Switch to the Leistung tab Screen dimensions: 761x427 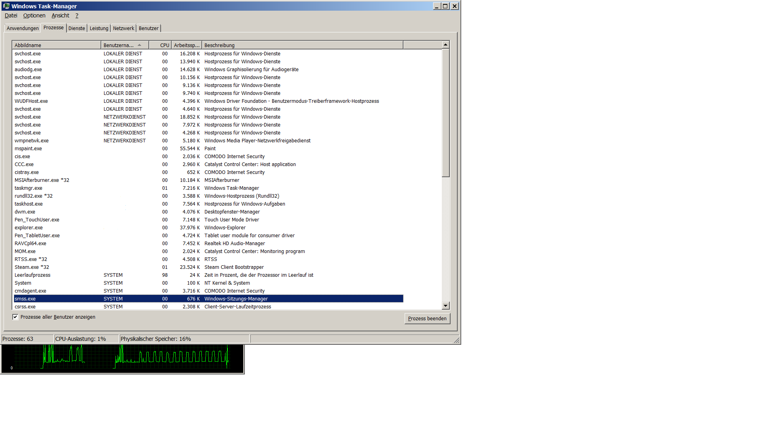pyautogui.click(x=99, y=28)
